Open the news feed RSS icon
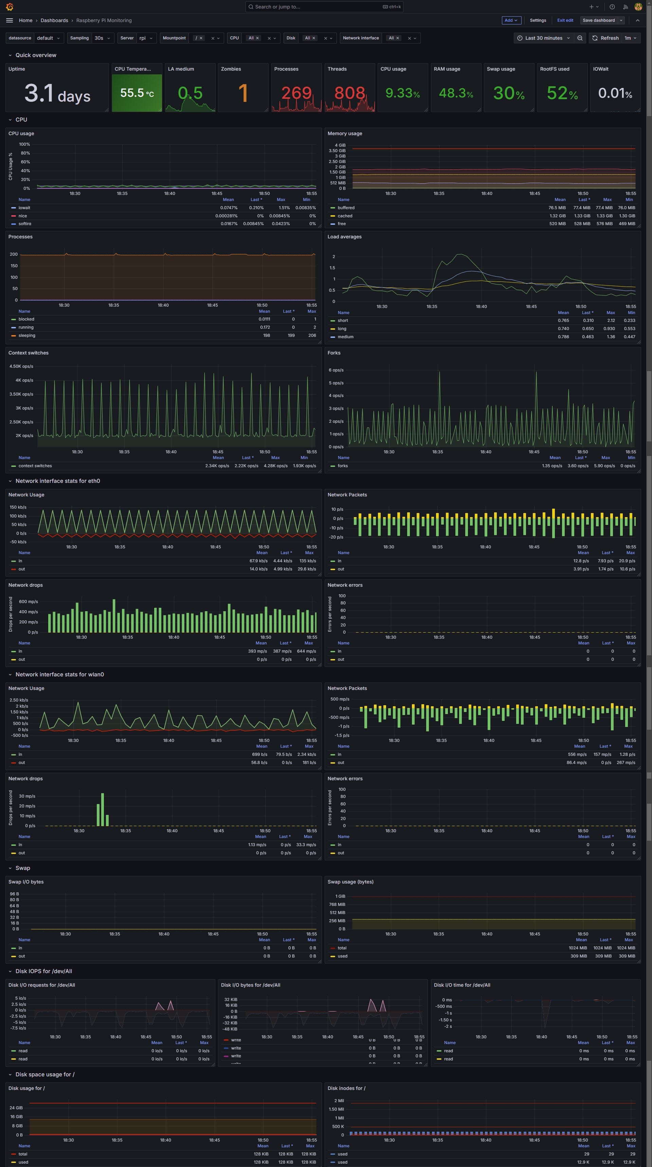Image resolution: width=652 pixels, height=1167 pixels. [625, 7]
